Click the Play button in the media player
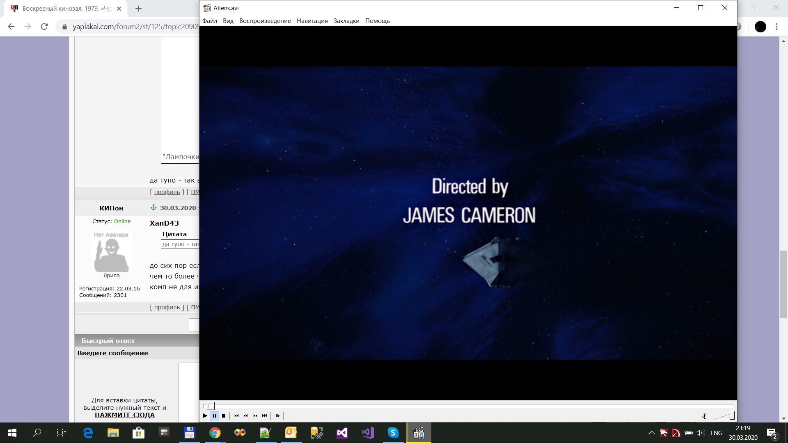The image size is (788, 443). tap(205, 416)
